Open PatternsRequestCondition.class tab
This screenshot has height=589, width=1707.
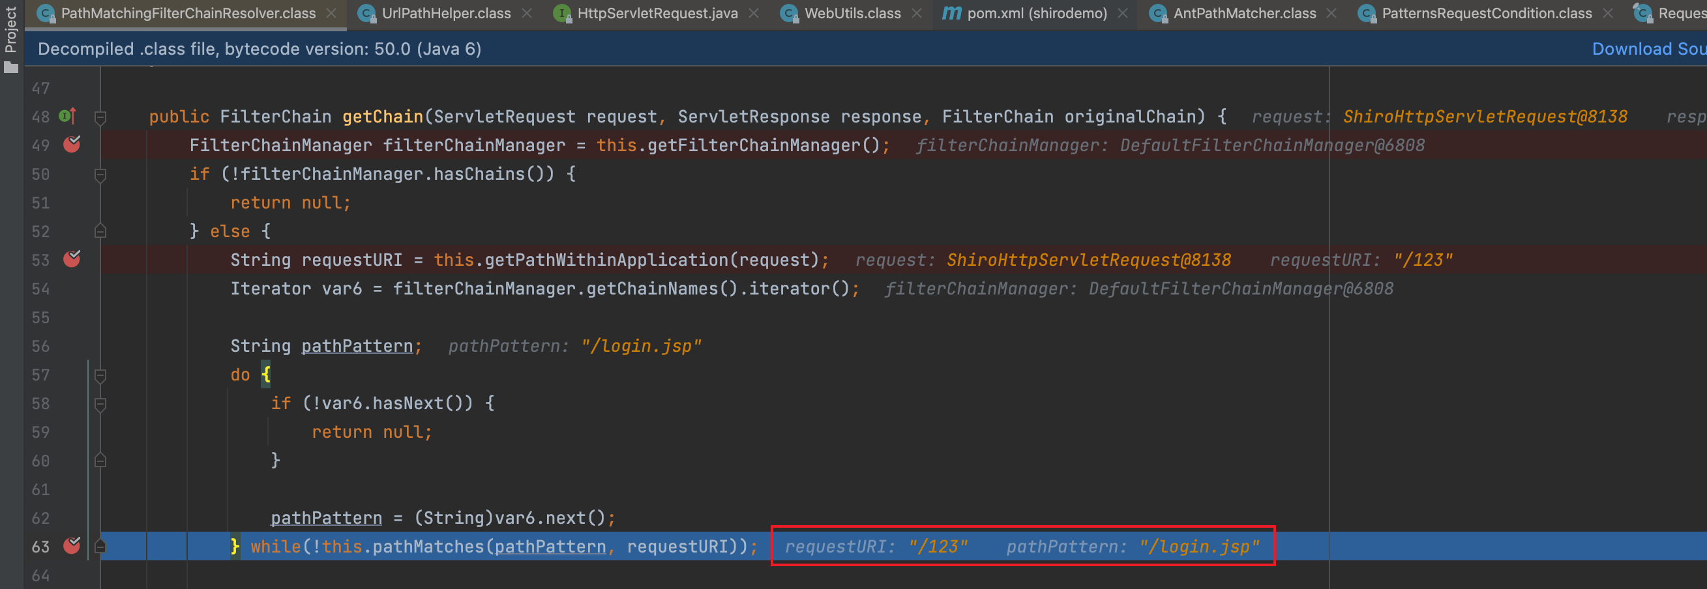tap(1487, 13)
